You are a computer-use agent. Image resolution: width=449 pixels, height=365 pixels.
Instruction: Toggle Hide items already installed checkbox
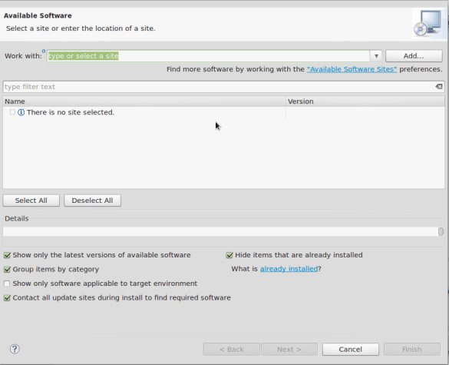(229, 255)
